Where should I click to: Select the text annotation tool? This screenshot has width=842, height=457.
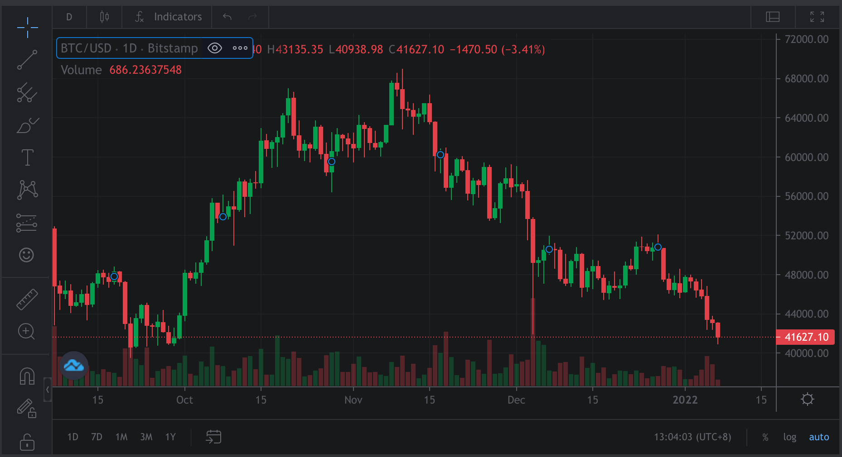pyautogui.click(x=27, y=157)
